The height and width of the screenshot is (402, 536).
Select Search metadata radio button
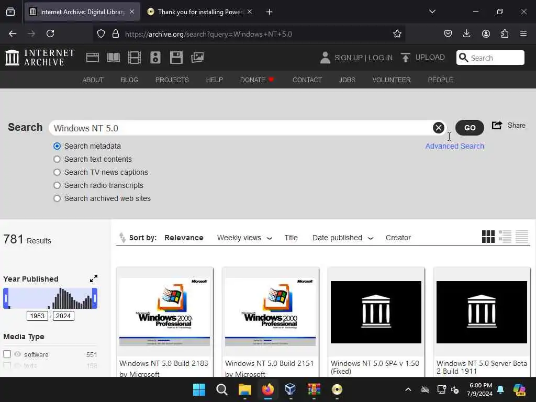[x=57, y=146]
